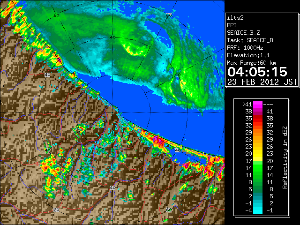Pick the cyan swatch beside '-4'
The height and width of the screenshot is (225, 300).
tap(258, 210)
